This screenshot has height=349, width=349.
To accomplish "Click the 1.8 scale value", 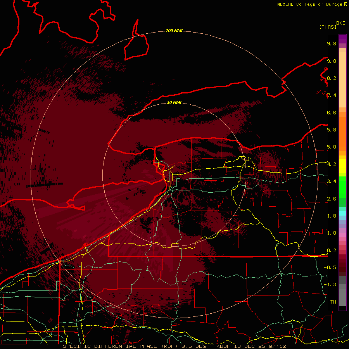I will click(332, 216).
